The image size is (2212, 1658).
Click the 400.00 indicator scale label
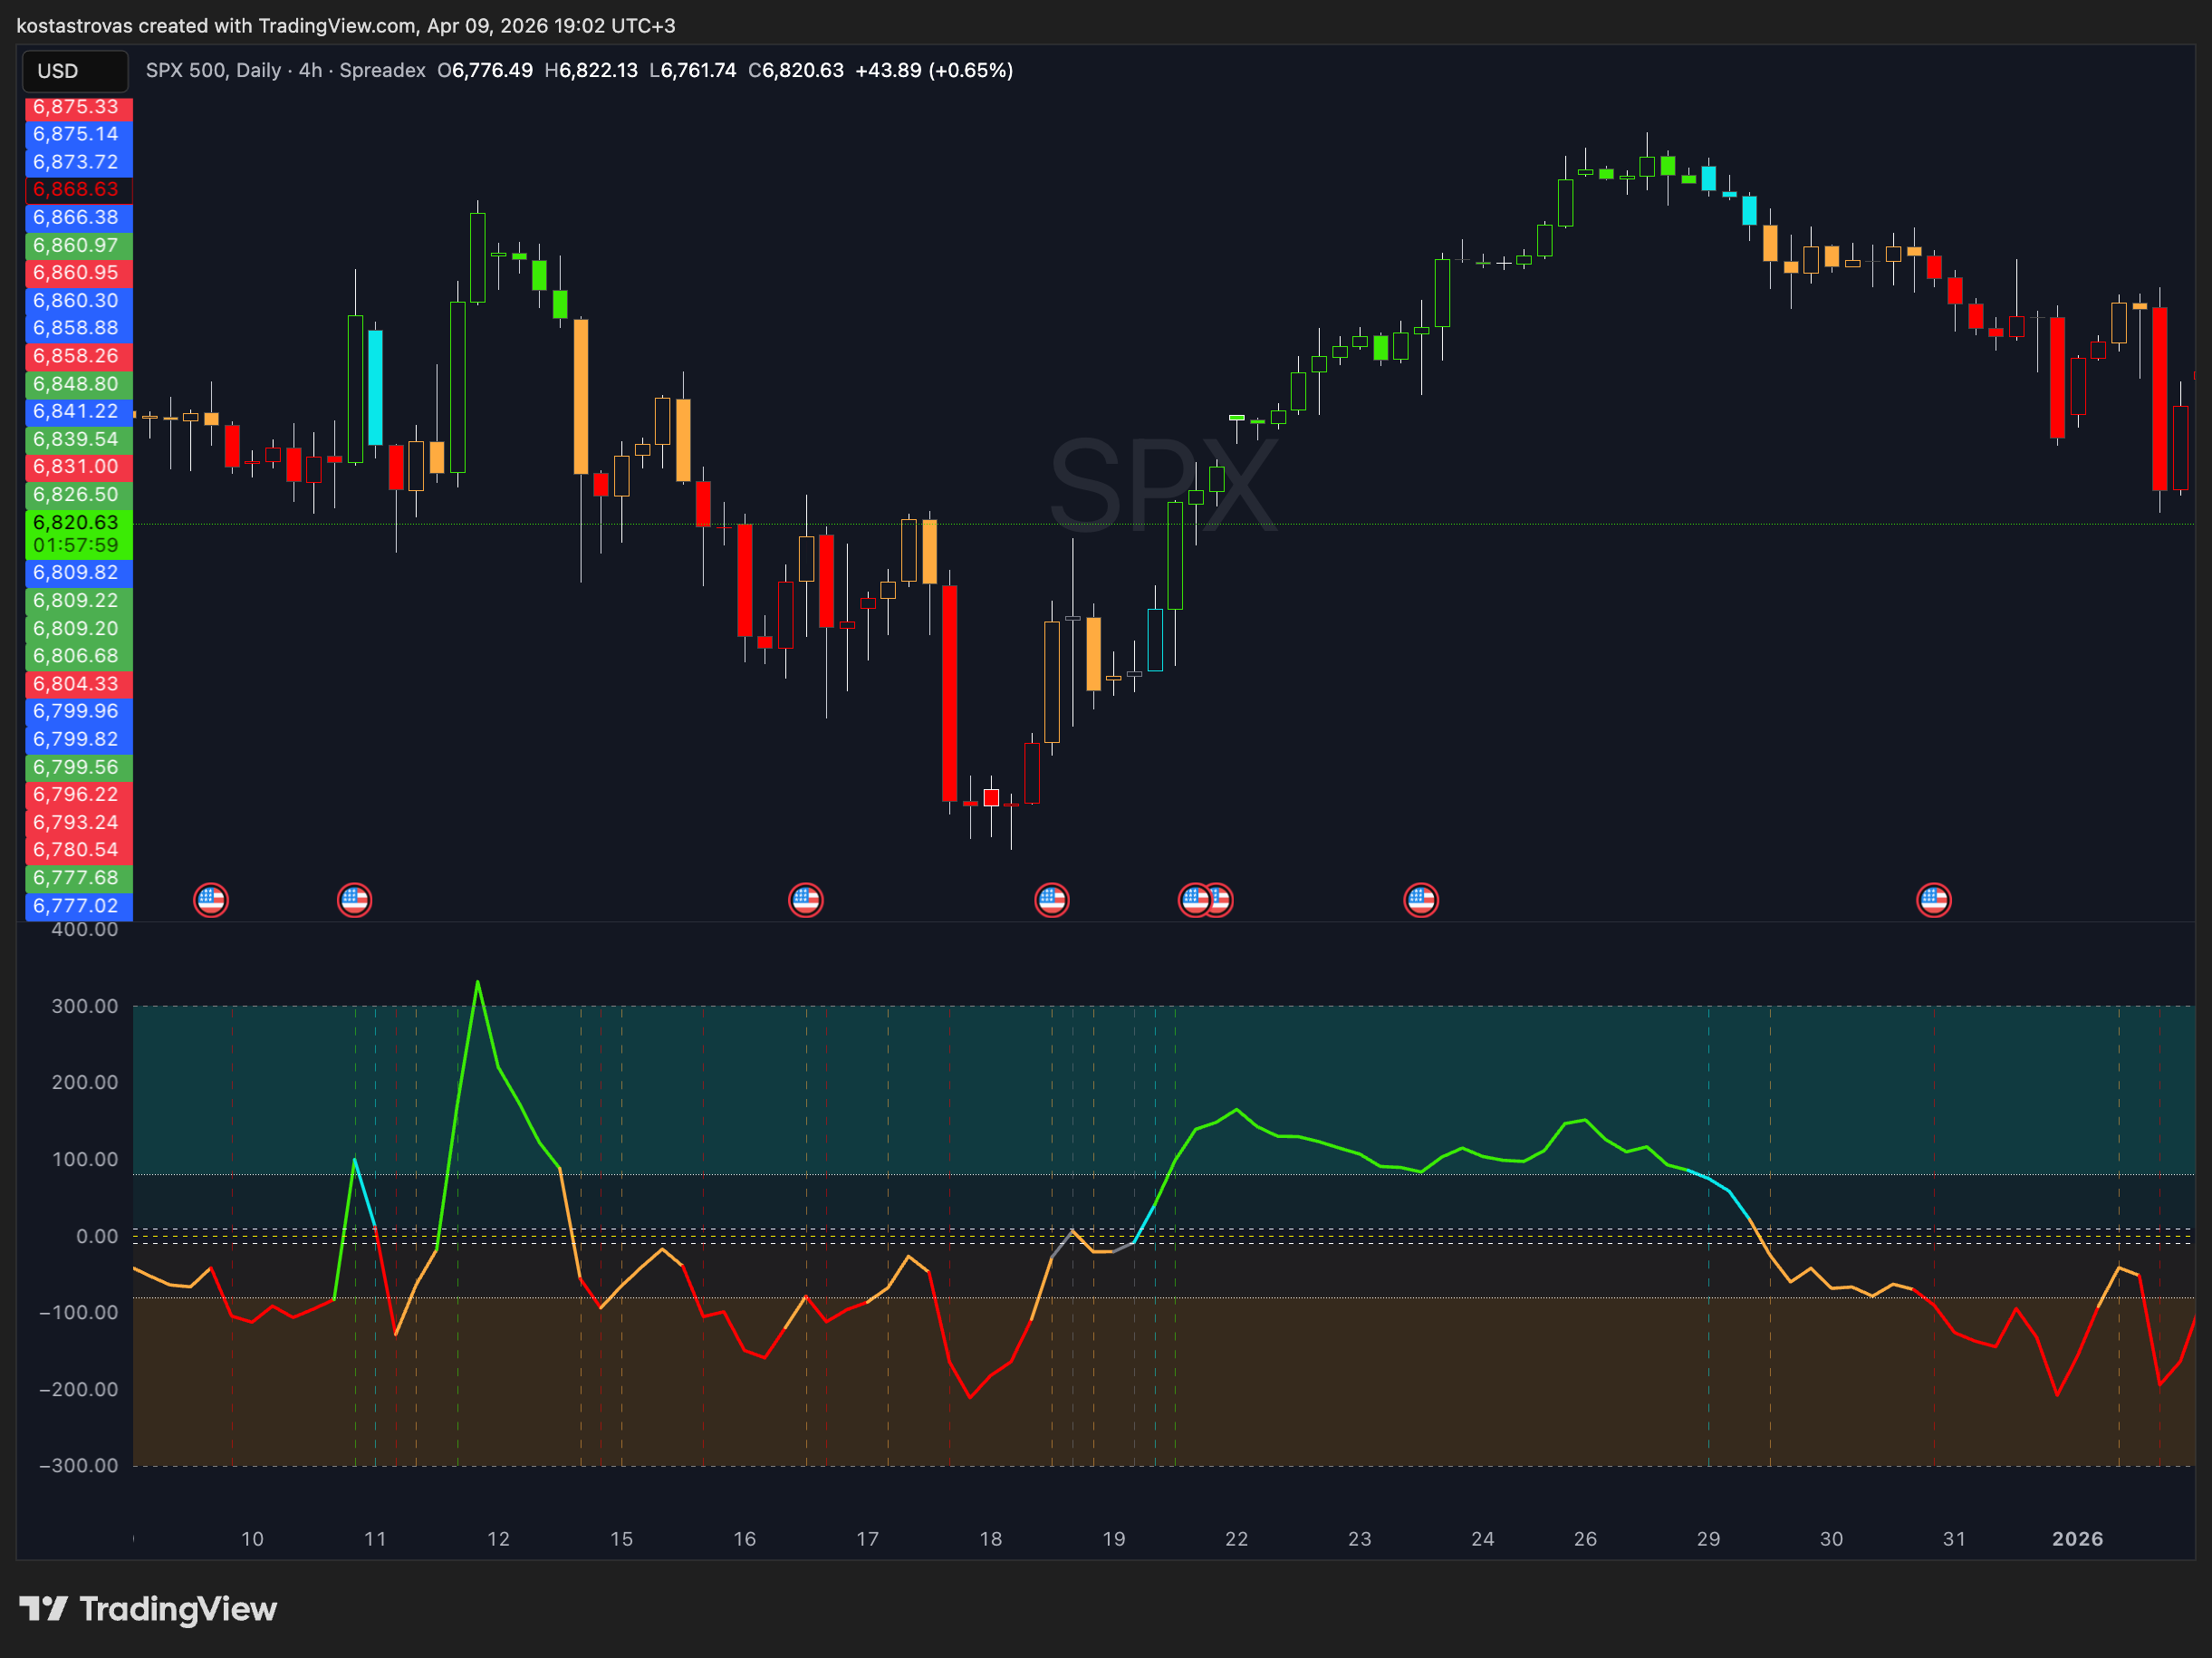click(85, 930)
